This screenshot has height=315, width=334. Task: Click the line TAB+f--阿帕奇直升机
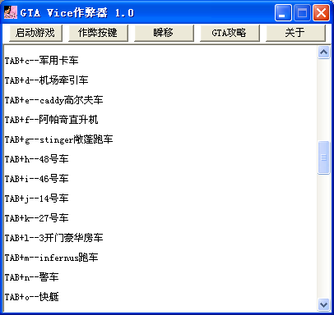click(51, 120)
